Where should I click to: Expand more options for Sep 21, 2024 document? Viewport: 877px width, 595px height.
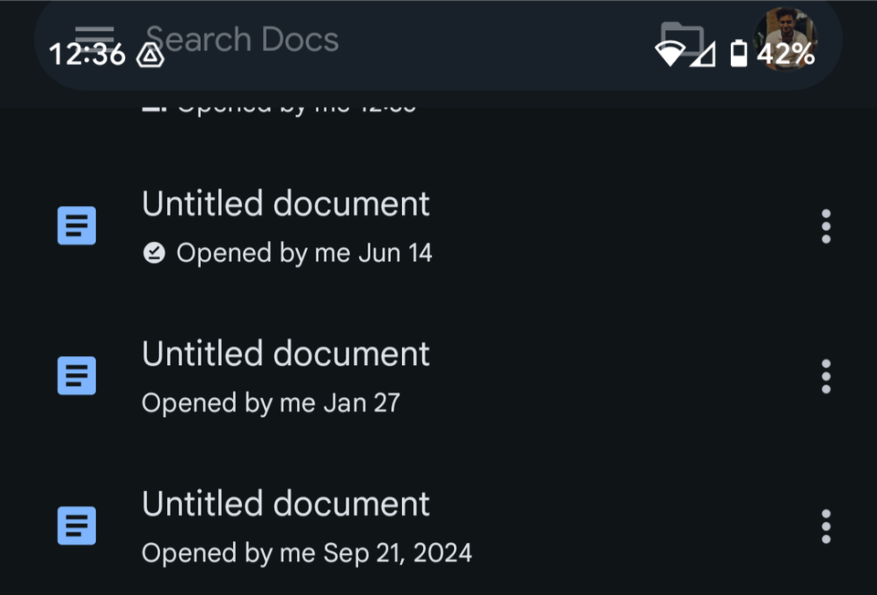[x=826, y=527]
